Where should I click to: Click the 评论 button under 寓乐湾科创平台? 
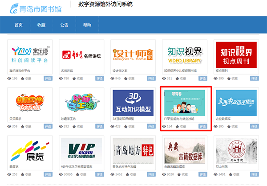click(x=48, y=79)
